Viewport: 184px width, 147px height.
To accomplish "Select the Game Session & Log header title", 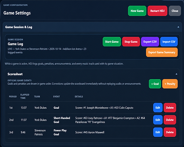I will click(x=19, y=27).
